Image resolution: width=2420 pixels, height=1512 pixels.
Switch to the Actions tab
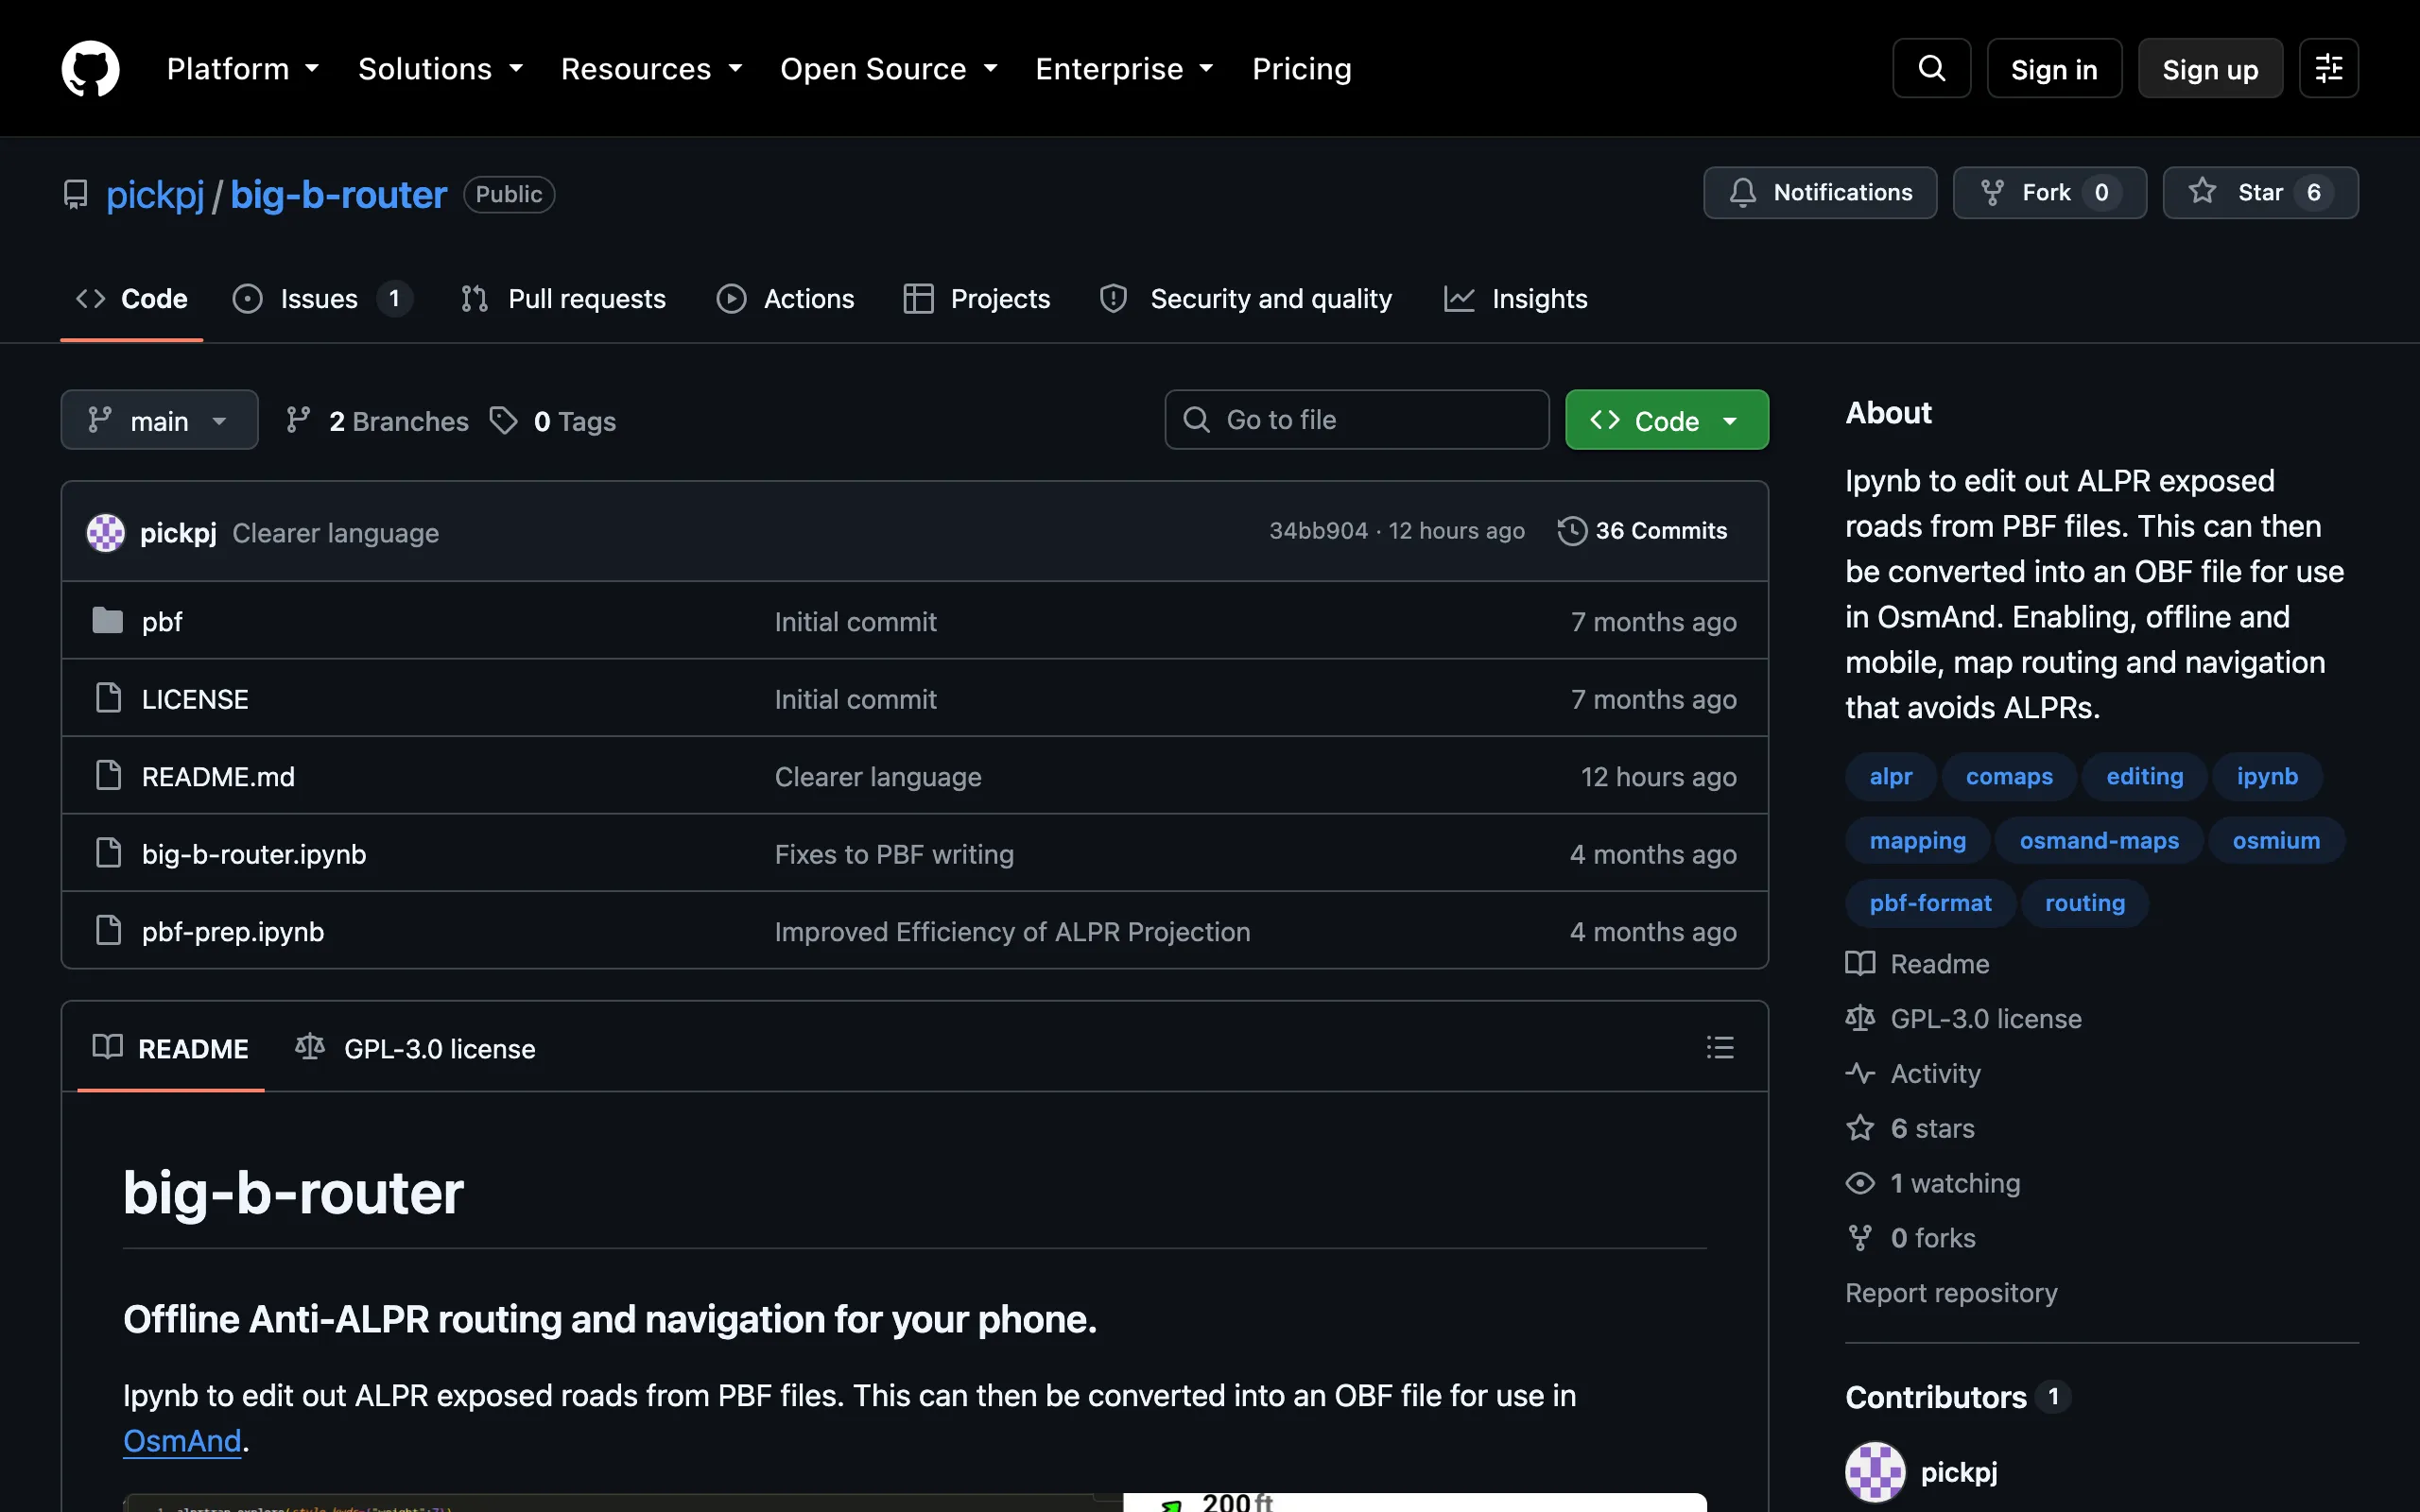[786, 299]
